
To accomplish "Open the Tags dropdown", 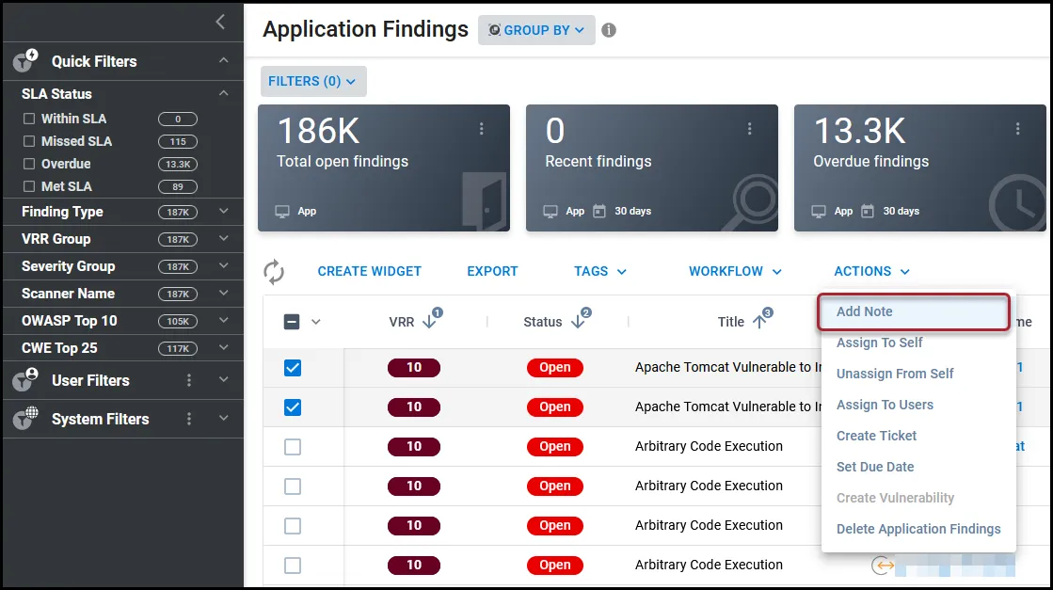I will pos(599,271).
